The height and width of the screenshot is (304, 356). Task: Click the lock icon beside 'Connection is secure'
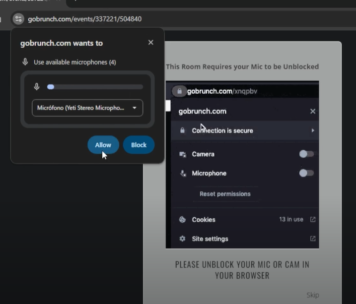tap(182, 130)
